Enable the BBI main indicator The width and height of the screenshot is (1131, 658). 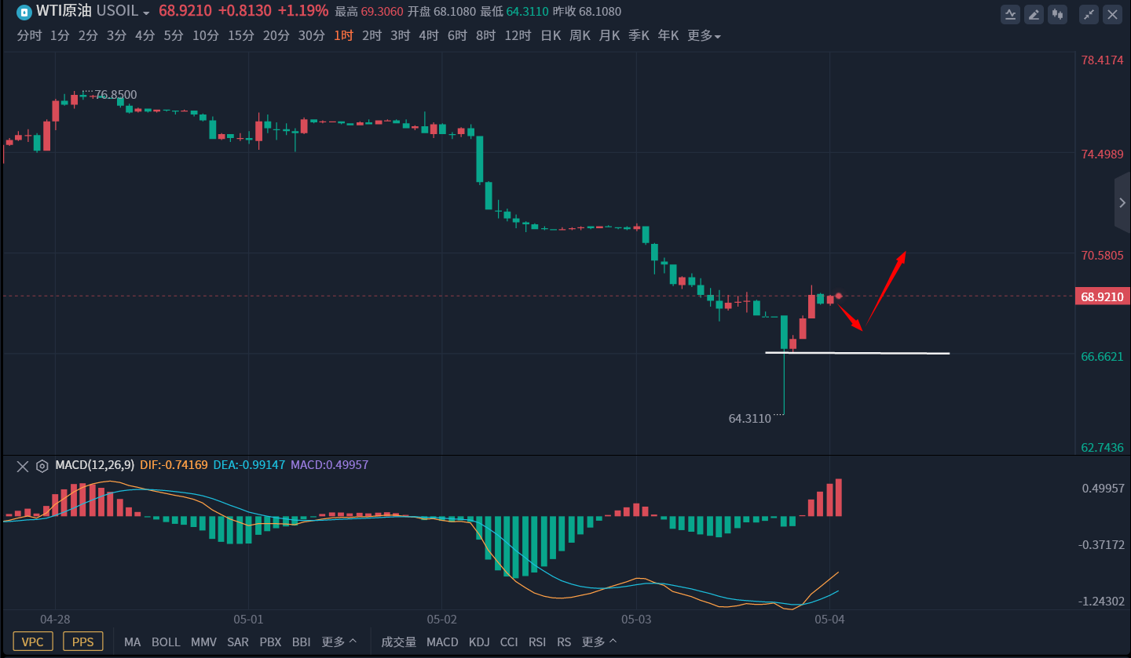tap(302, 642)
